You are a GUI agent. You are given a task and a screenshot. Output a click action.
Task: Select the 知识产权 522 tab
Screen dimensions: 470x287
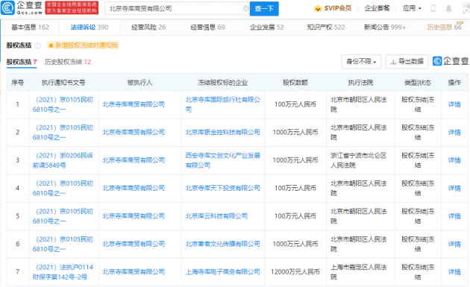(326, 28)
